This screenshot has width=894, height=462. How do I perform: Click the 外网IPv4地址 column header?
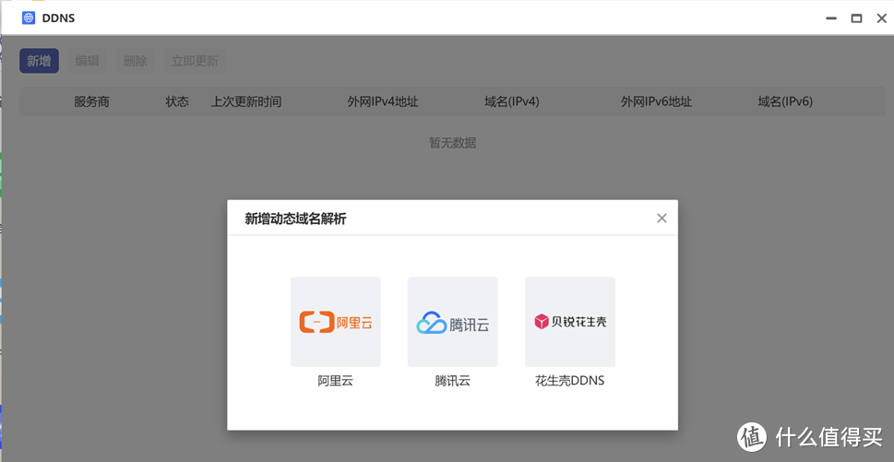(383, 102)
